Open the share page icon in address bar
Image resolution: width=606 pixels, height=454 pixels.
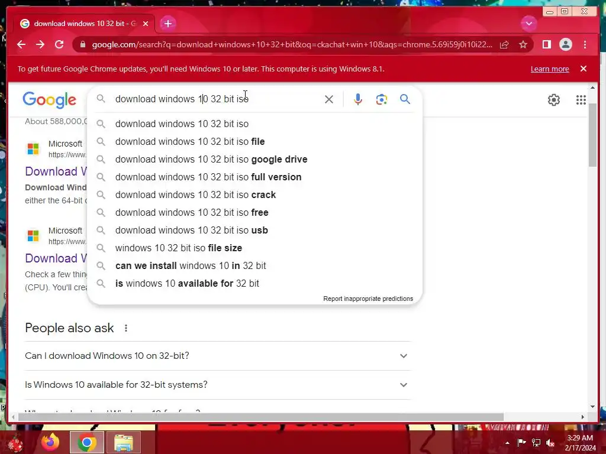(504, 44)
